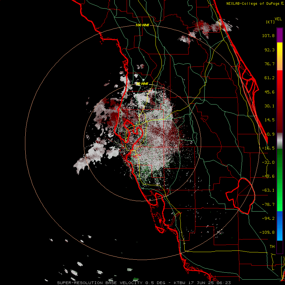Click the 107.8 scale value
The width and height of the screenshot is (285, 285).
pyautogui.click(x=268, y=35)
